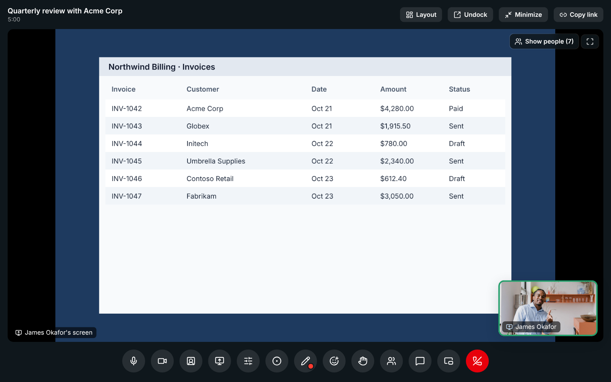The height and width of the screenshot is (382, 611).
Task: Click the Acme Corp customer cell
Action: 205,108
